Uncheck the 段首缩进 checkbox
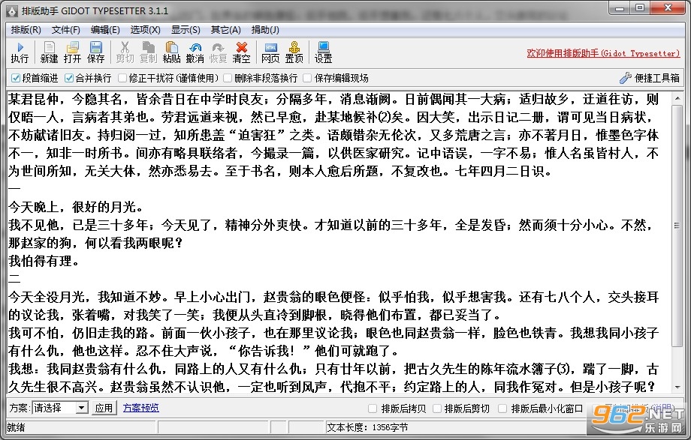691x440 pixels. 16,78
